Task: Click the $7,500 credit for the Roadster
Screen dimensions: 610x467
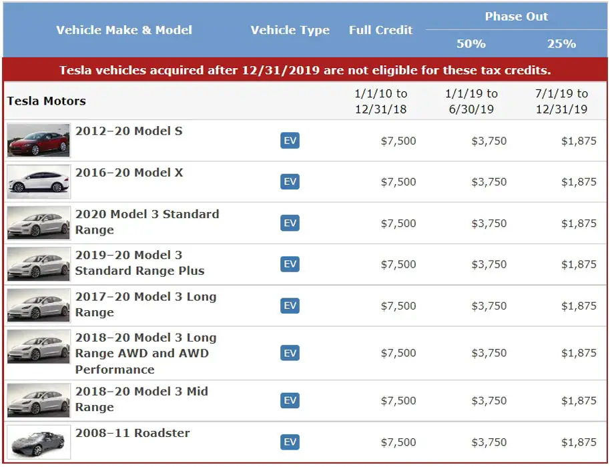Action: (x=398, y=442)
